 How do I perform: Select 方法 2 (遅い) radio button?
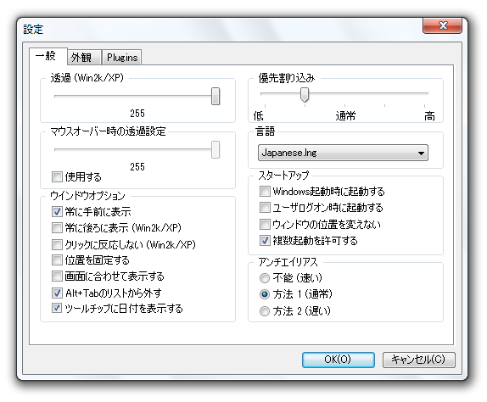tap(265, 311)
